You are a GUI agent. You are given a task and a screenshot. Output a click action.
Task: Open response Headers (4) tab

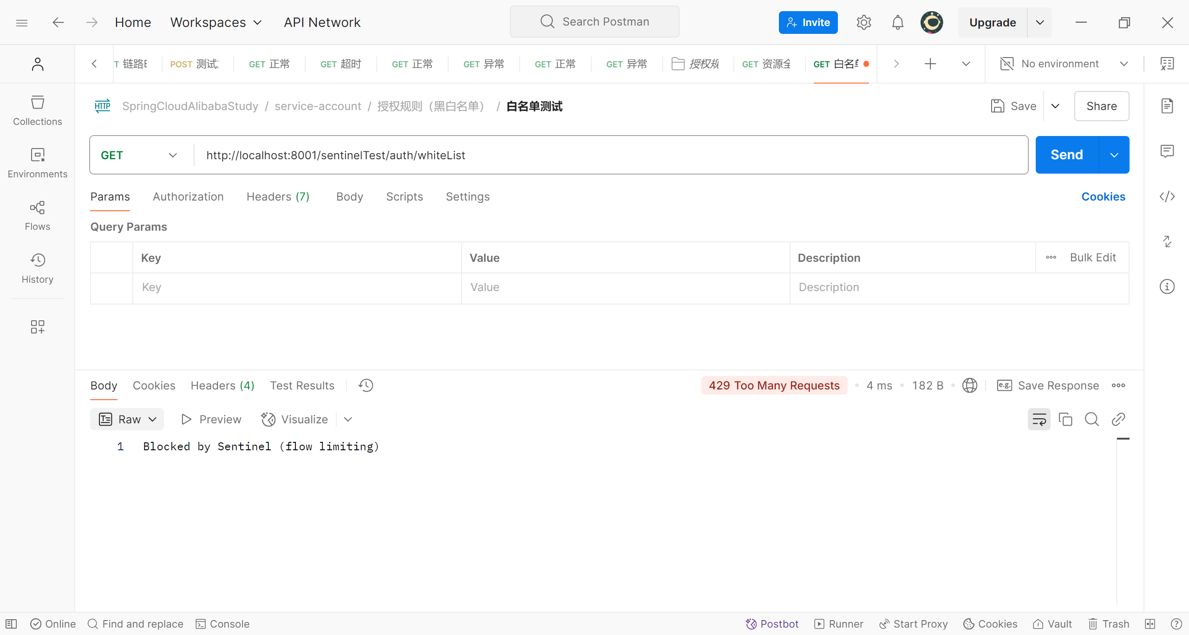[222, 385]
